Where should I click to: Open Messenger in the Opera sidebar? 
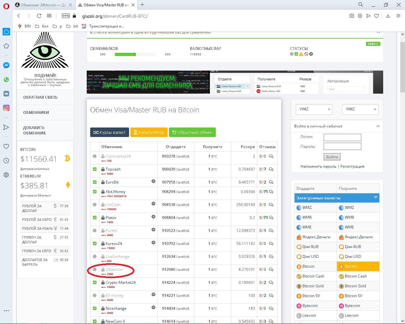point(6,65)
